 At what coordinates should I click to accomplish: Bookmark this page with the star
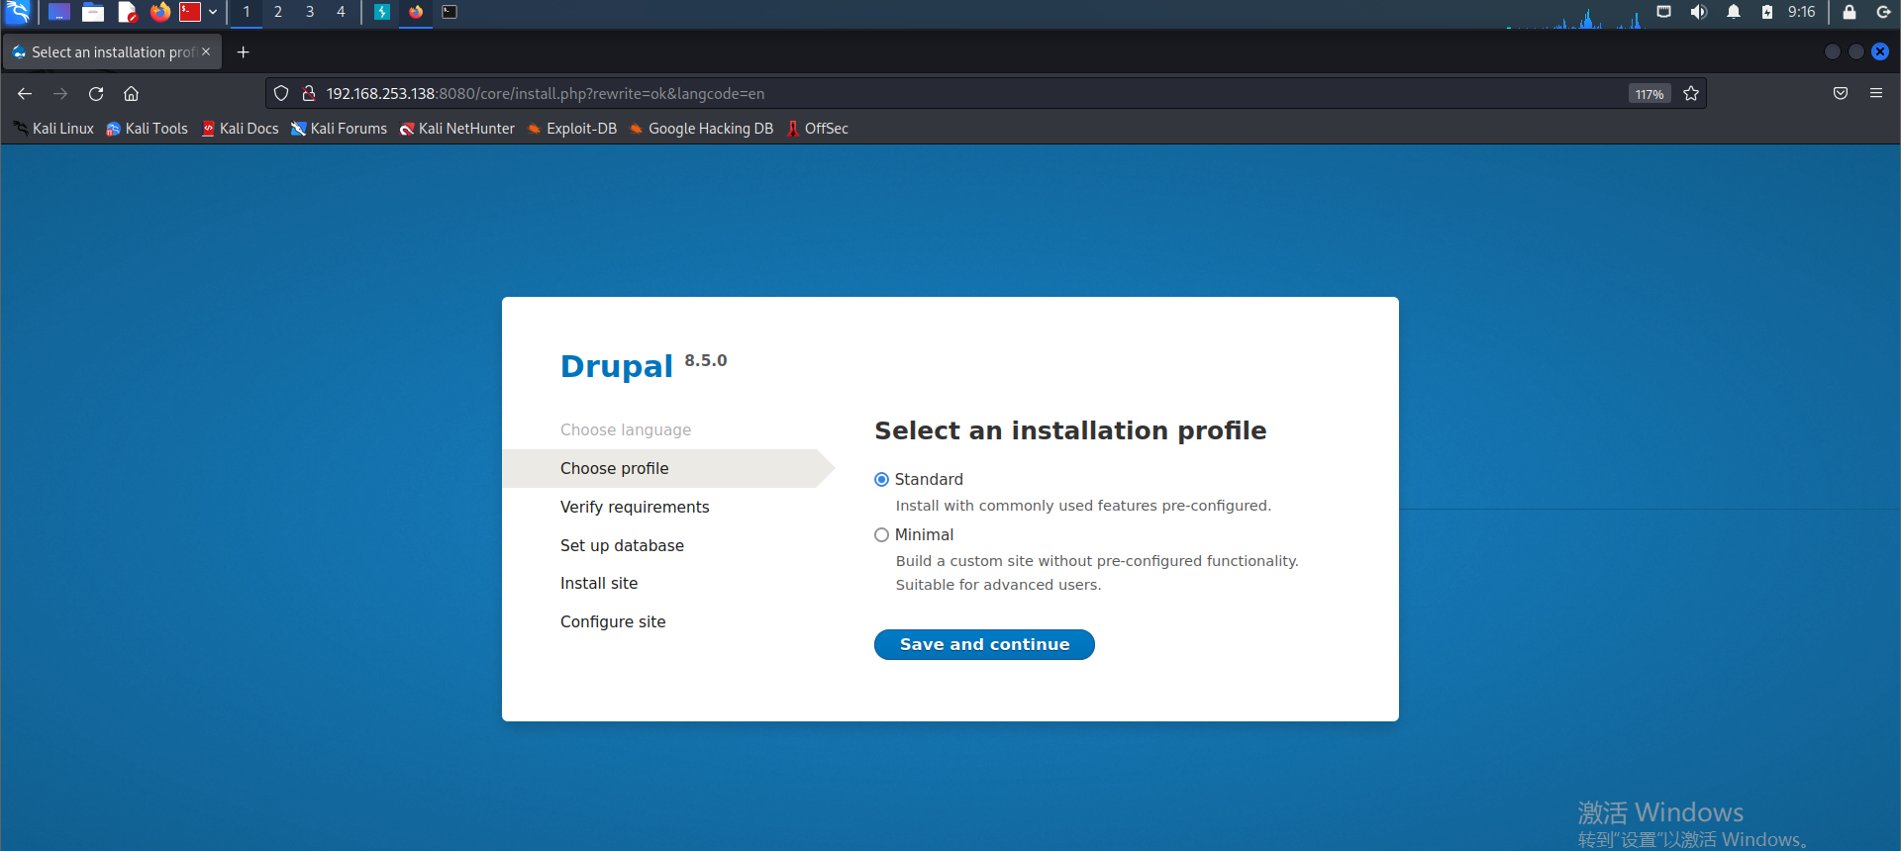click(1691, 93)
